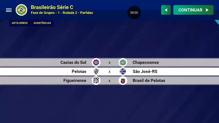
Task: Click the São José-RS club crest
Action: (123, 71)
